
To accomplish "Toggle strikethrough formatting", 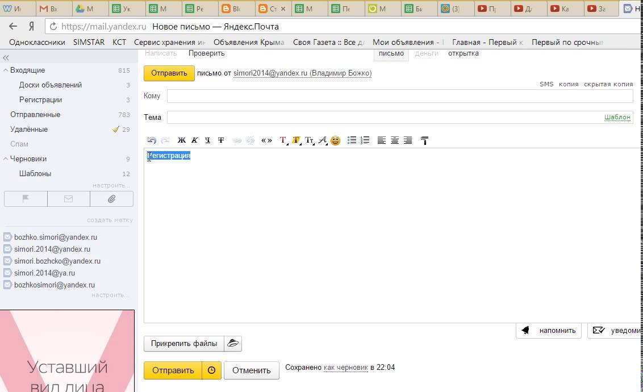I will coord(221,140).
